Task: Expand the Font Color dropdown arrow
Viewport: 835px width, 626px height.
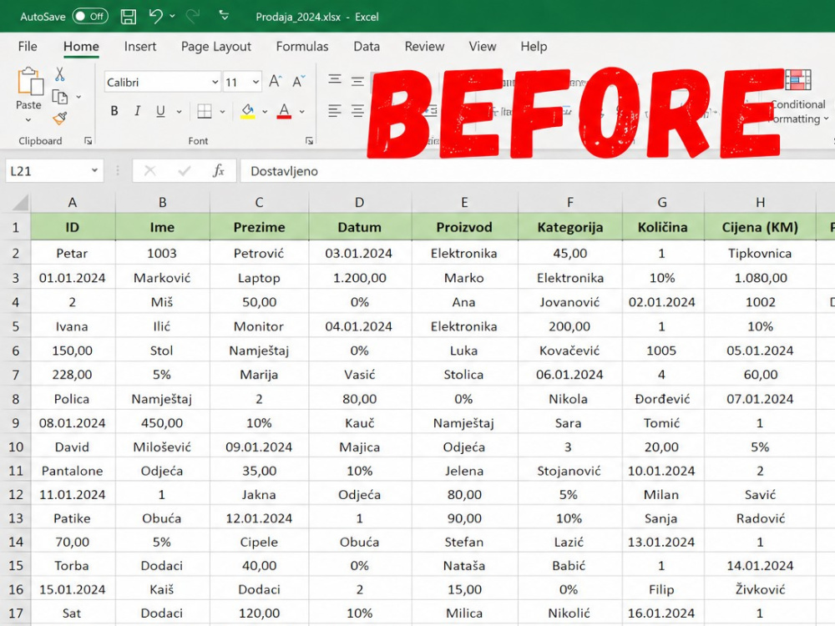Action: [x=302, y=112]
